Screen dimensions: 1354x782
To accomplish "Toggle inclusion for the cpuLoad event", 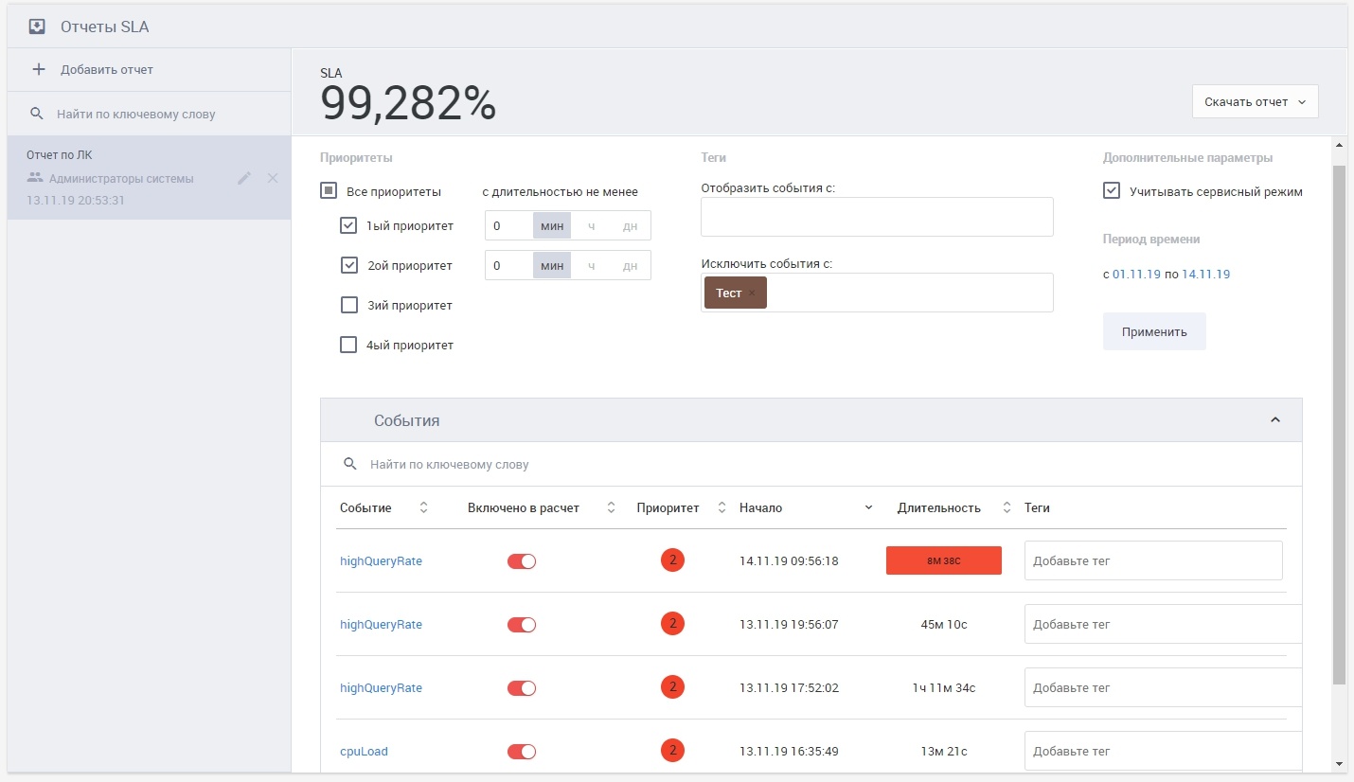I will click(522, 752).
